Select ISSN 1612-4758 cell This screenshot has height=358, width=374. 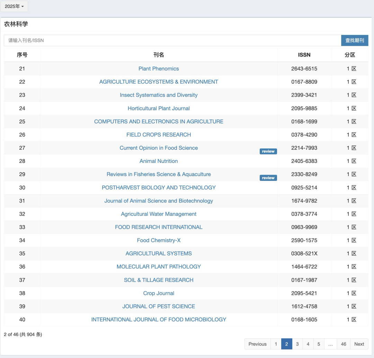point(304,306)
